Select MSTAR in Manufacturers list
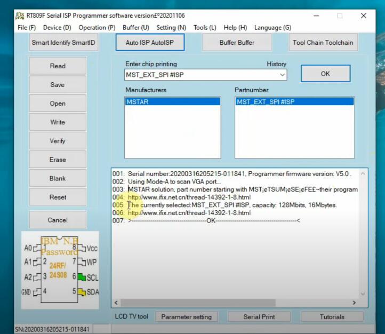This screenshot has height=334, width=385. click(x=172, y=102)
